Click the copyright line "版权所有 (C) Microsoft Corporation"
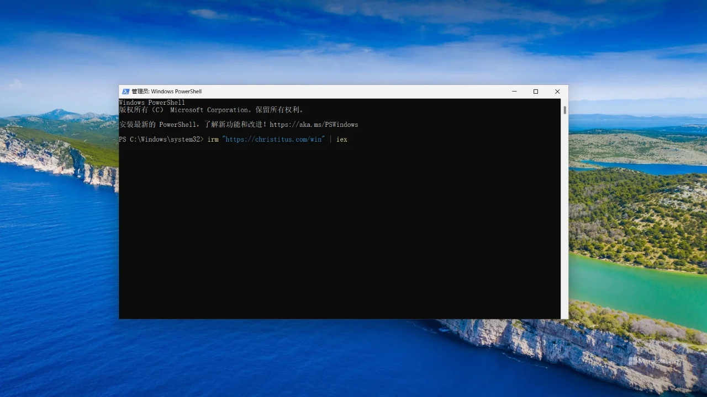Screen dimensions: 707x397 coord(211,110)
